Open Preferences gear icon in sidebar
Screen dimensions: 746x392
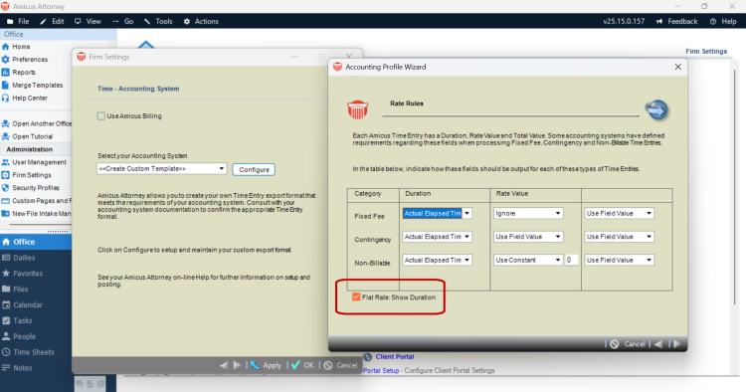pos(6,60)
